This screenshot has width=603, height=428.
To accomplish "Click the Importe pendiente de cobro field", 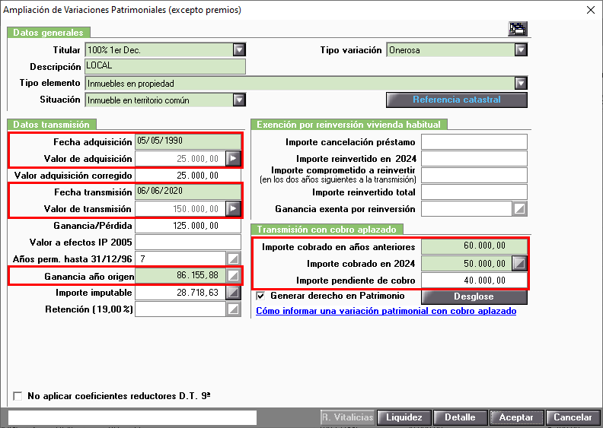I will click(x=474, y=281).
